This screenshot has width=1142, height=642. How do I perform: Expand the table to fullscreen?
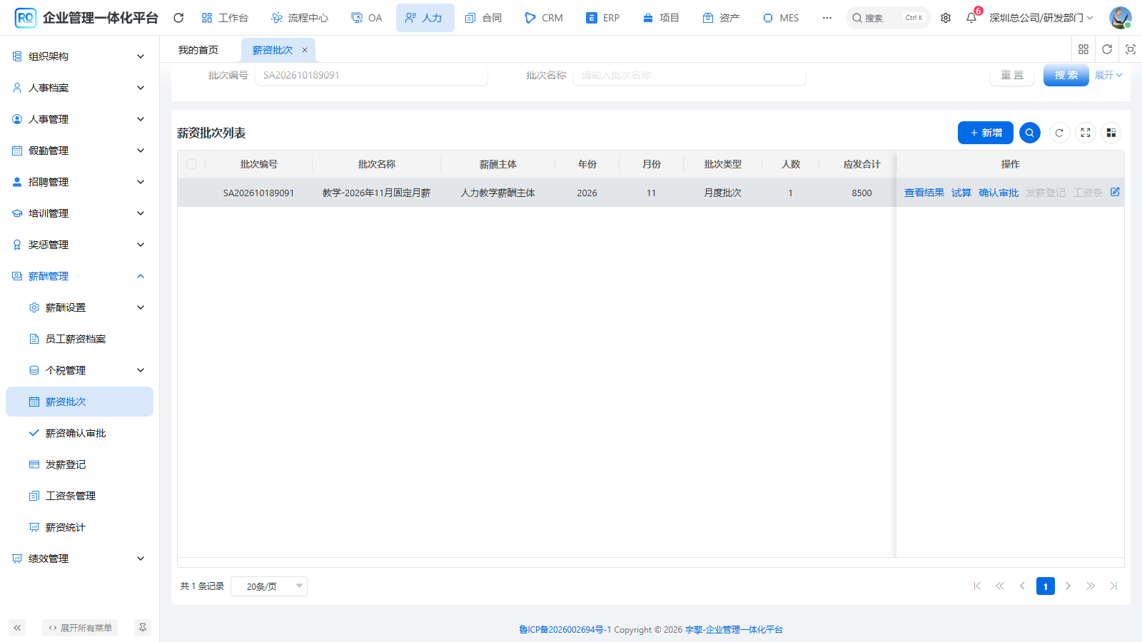coord(1086,133)
